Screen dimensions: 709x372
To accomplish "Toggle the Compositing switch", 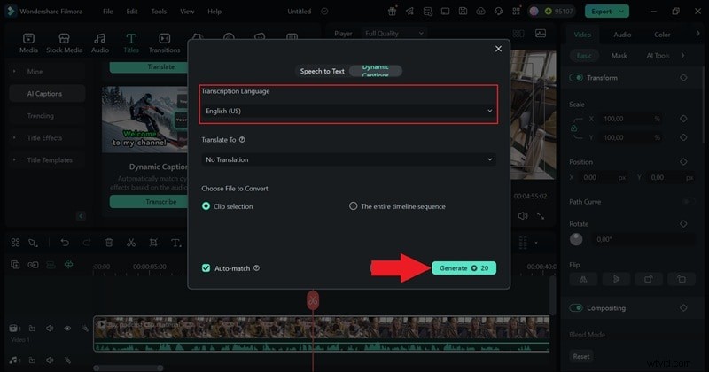I will 576,308.
